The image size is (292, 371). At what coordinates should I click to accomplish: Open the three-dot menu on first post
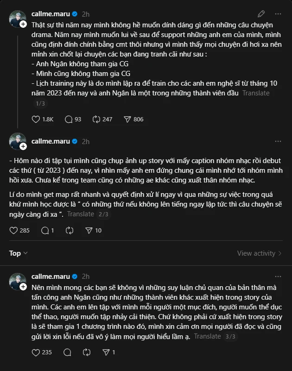(278, 14)
